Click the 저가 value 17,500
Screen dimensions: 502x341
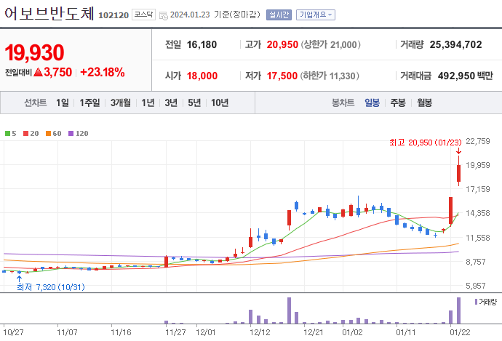[282, 76]
